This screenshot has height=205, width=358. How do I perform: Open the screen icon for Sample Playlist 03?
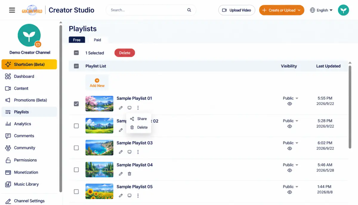(129, 152)
